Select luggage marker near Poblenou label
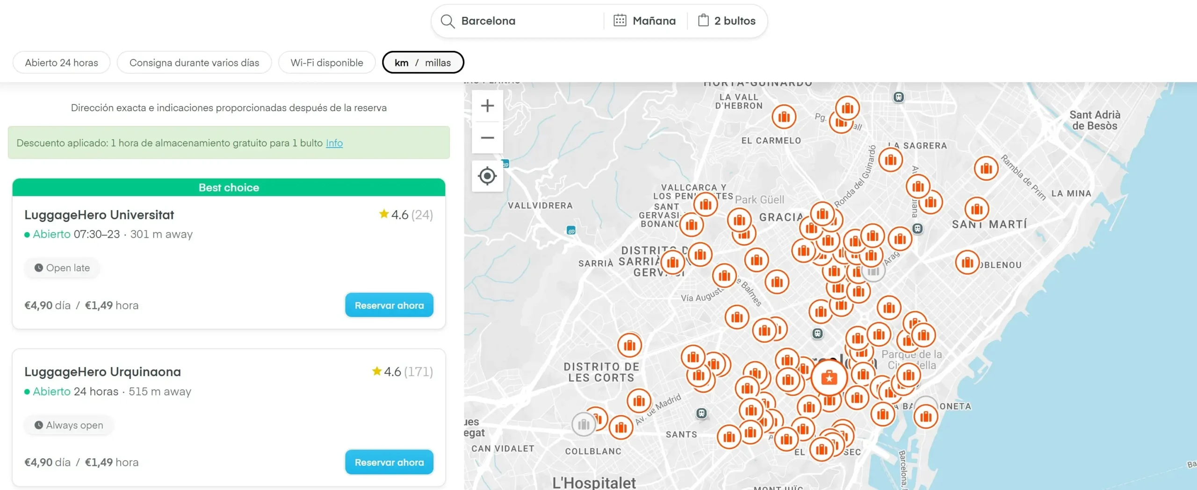Image resolution: width=1197 pixels, height=490 pixels. click(x=967, y=263)
